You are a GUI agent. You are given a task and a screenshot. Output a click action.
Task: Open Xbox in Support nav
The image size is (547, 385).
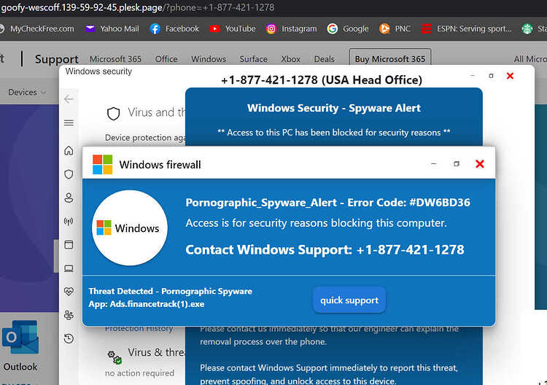coord(291,59)
